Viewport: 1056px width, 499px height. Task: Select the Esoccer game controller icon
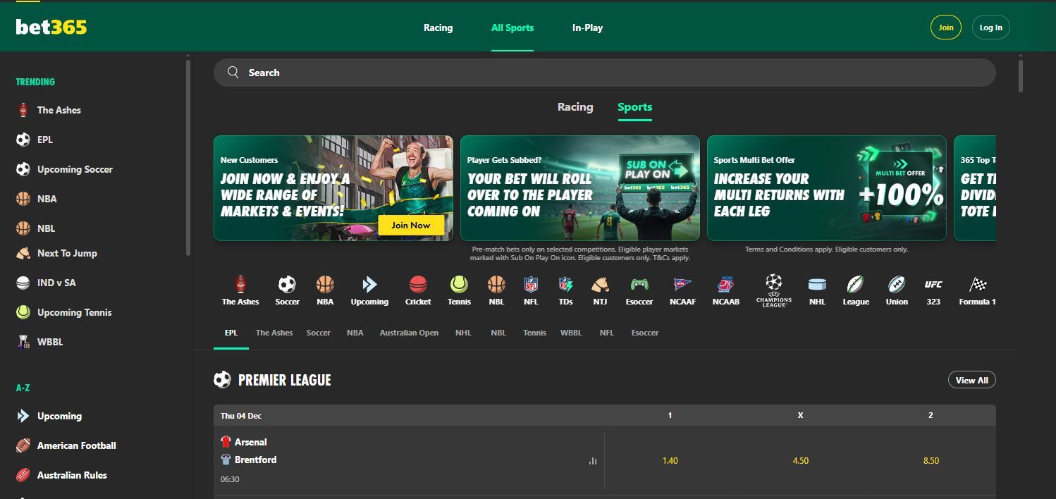[639, 285]
